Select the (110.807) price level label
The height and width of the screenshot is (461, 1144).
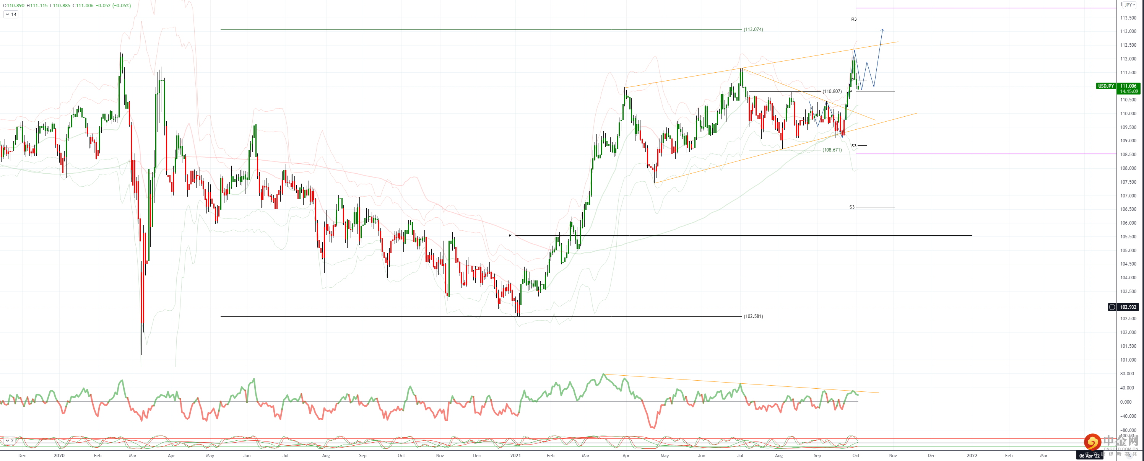coord(832,91)
